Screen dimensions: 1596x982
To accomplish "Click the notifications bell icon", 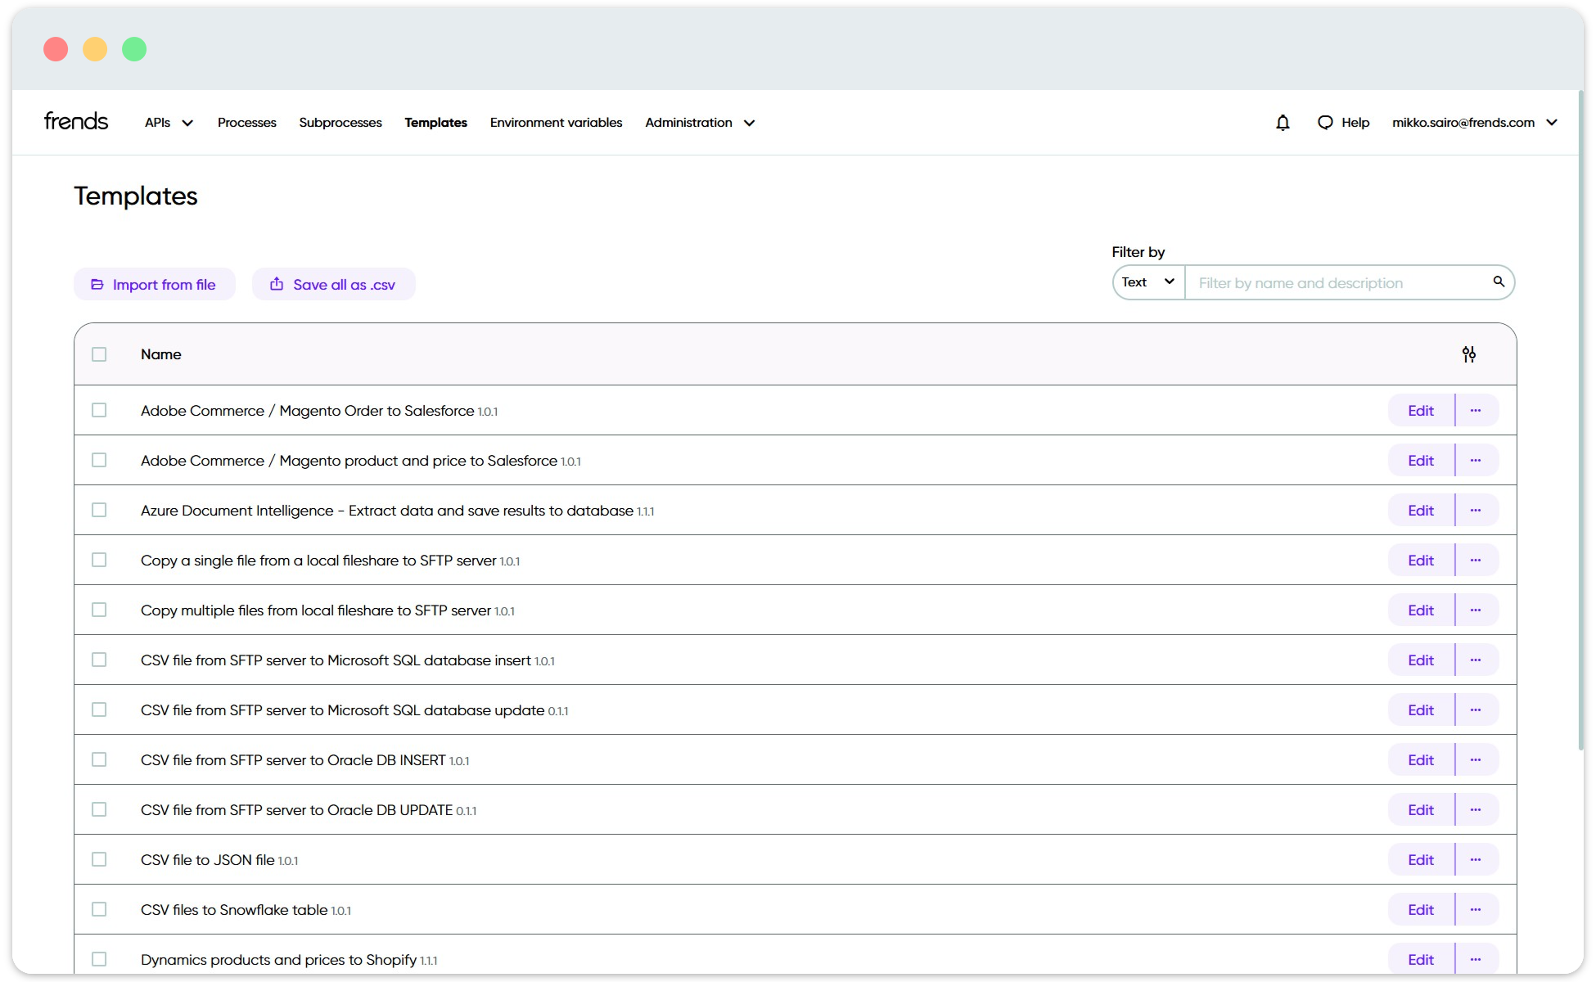I will coord(1283,123).
